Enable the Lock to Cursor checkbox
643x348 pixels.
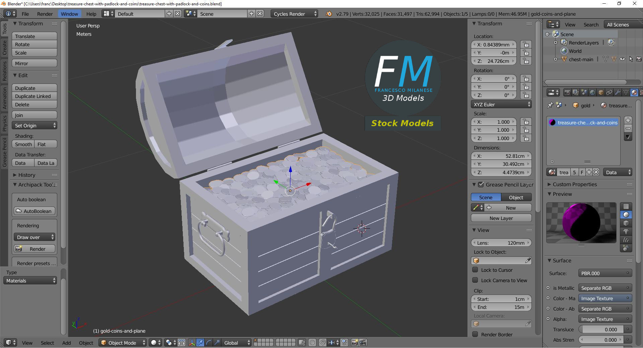pyautogui.click(x=475, y=270)
